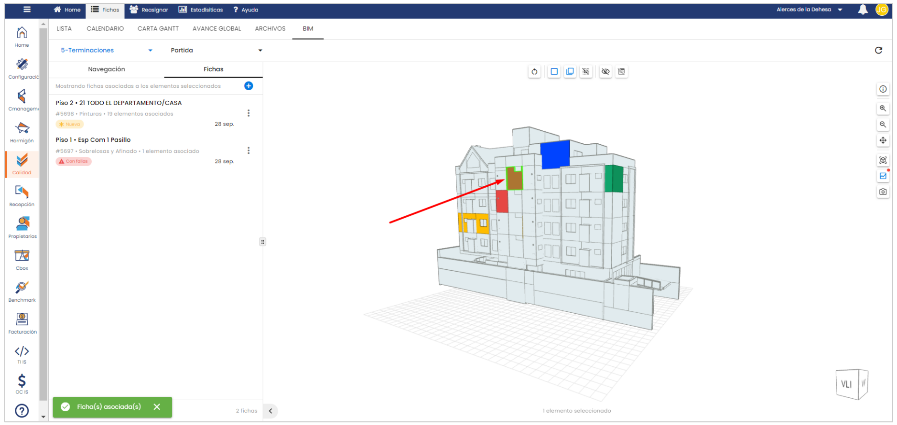
Task: Dismiss the Ficha(s) asociada(s) notification
Action: click(x=157, y=407)
